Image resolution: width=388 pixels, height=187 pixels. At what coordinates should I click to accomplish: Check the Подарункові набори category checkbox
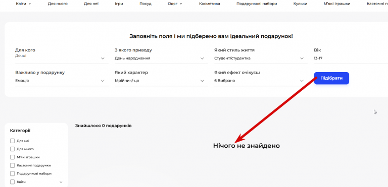12,173
